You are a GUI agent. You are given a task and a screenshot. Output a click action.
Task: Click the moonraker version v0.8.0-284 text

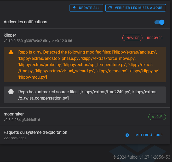point(22,120)
